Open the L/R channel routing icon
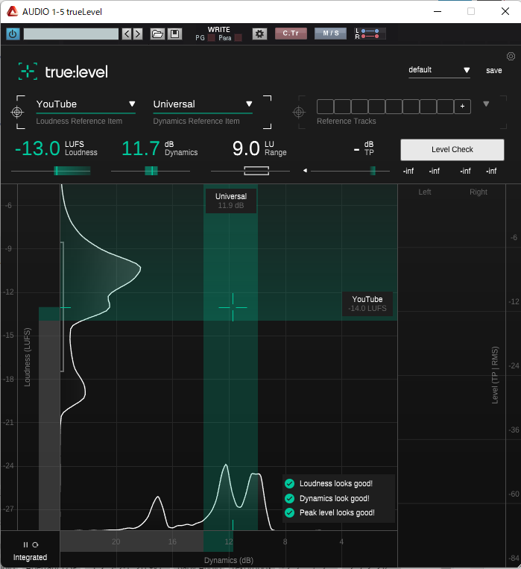Image resolution: width=521 pixels, height=569 pixels. 370,34
